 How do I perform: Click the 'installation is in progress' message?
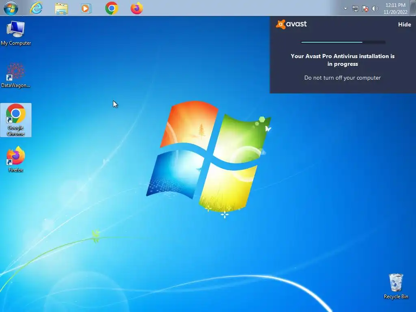click(342, 60)
